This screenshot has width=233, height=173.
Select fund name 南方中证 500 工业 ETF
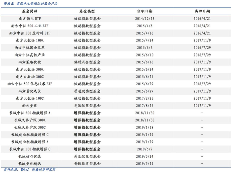coord(30,26)
